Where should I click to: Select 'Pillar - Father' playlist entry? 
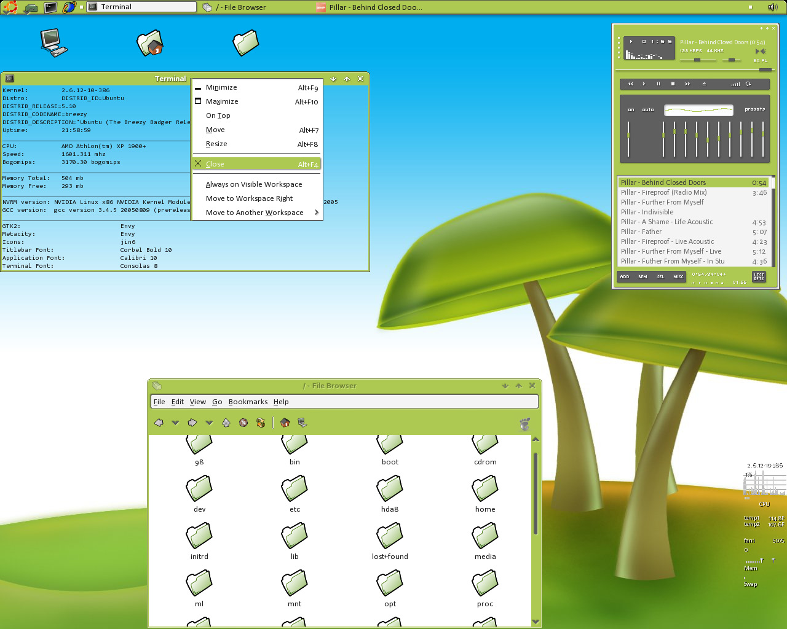tap(694, 232)
